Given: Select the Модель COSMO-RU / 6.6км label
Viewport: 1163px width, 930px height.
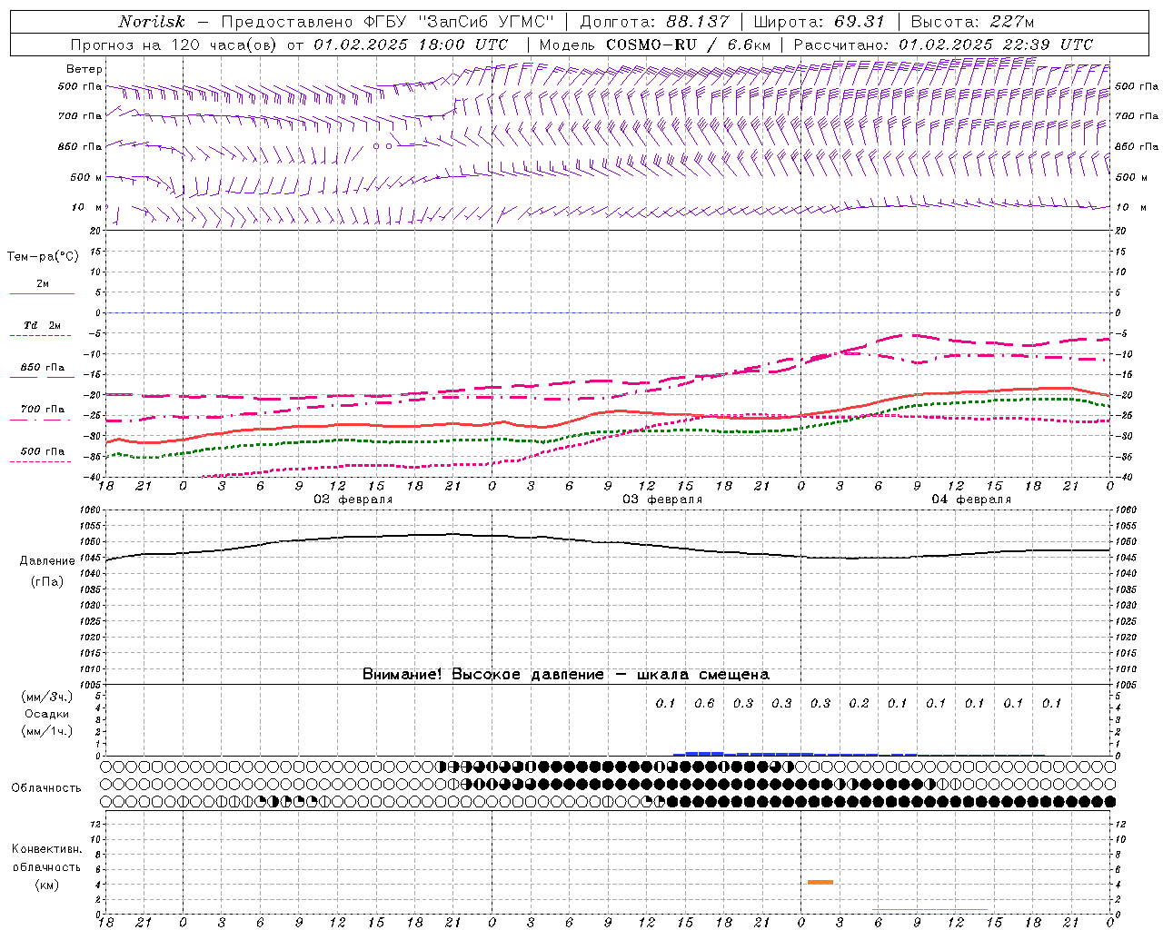Looking at the screenshot, I should click(655, 45).
